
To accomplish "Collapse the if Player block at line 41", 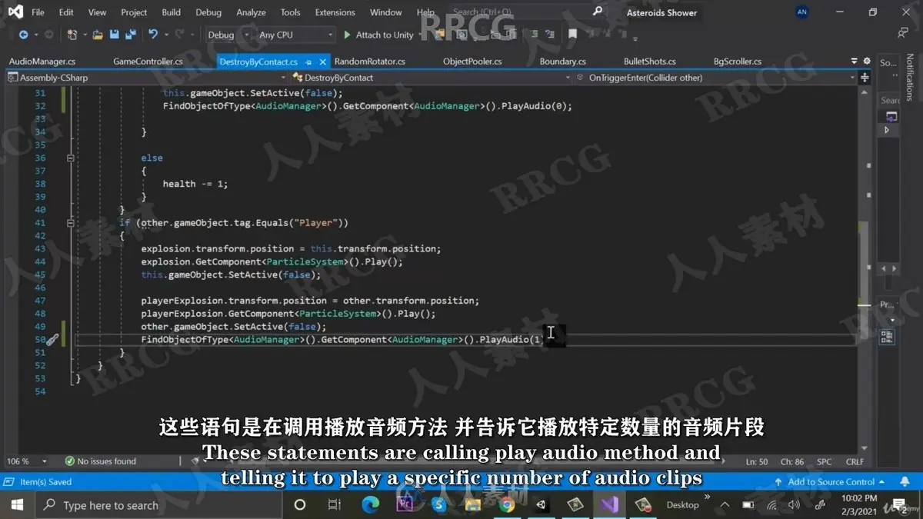I will pyautogui.click(x=71, y=223).
